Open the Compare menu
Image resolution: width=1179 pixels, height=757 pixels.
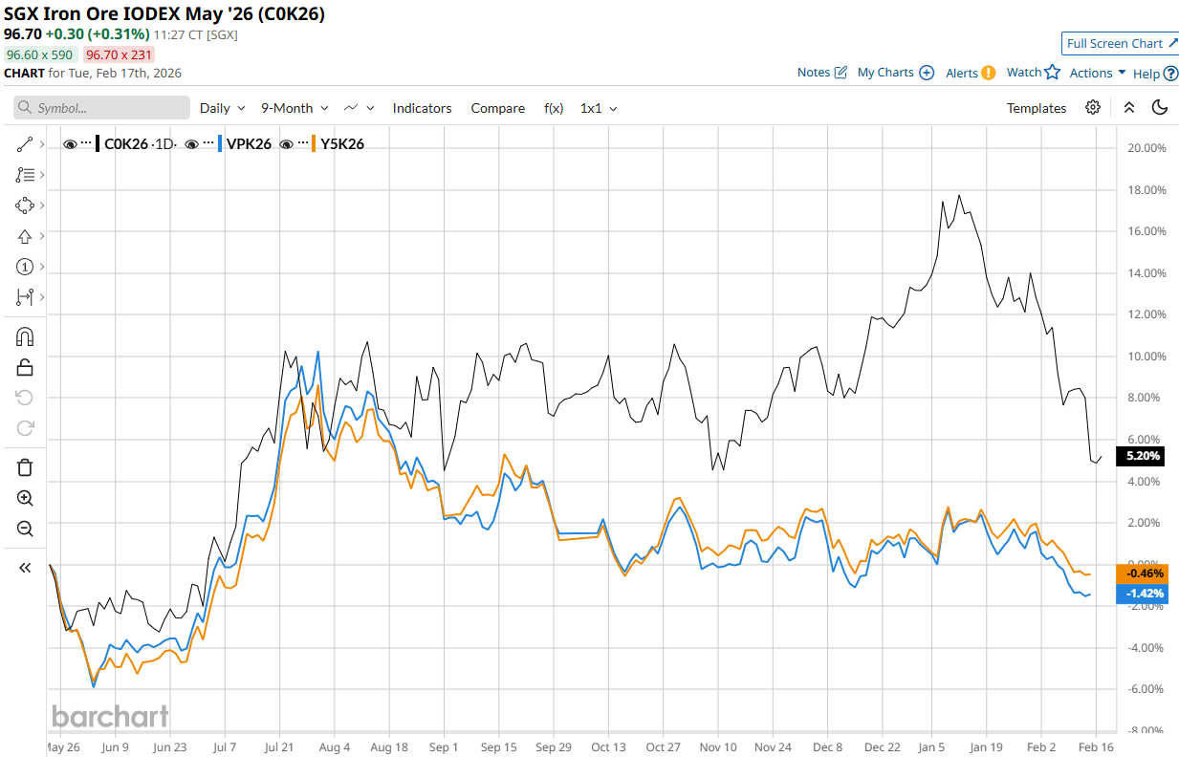(497, 108)
